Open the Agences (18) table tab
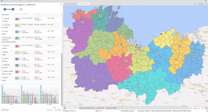208x112 pixels. pos(100,108)
